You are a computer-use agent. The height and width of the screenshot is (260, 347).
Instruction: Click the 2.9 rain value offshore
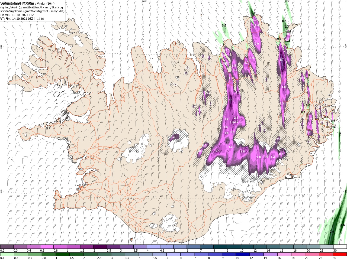coord(332,232)
